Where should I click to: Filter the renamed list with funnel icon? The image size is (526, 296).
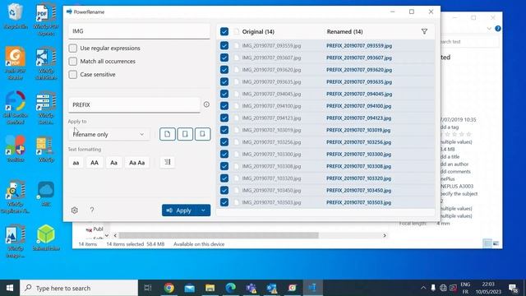click(x=424, y=31)
